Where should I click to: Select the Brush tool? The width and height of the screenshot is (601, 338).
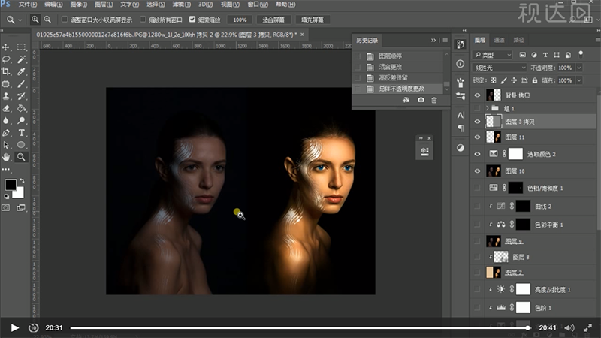[x=21, y=83]
